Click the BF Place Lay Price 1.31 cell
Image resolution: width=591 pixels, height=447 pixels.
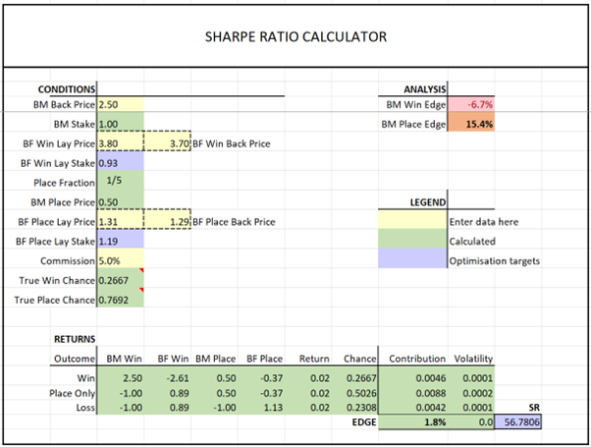(x=120, y=221)
